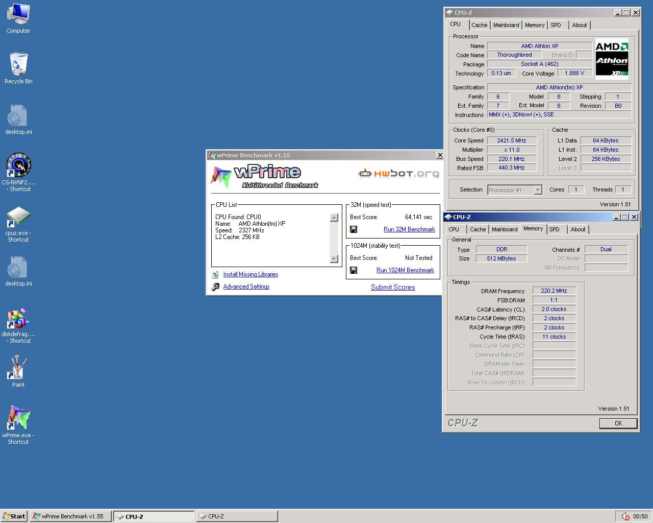
Task: Activate the first CPU-Z taskbar button
Action: point(154,516)
